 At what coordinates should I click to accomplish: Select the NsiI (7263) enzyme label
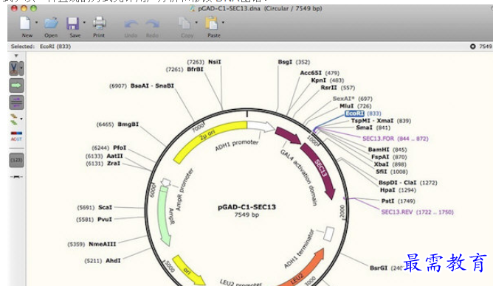pyautogui.click(x=204, y=62)
